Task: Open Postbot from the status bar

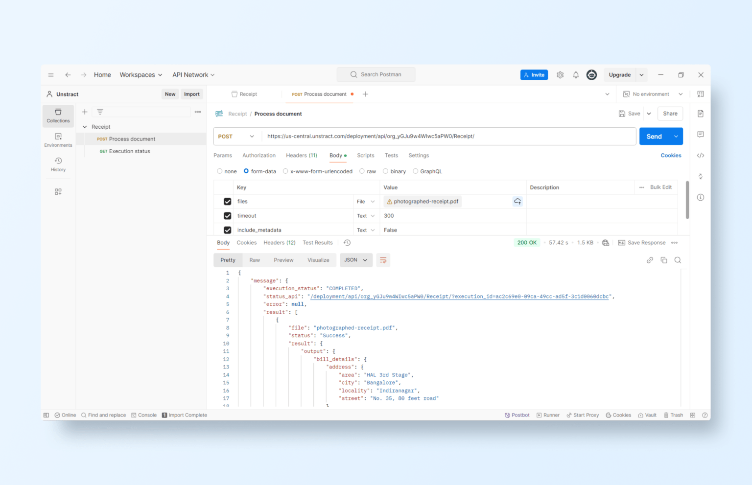Action: [517, 415]
